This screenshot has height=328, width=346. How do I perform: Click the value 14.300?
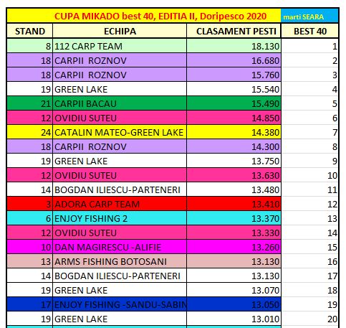(234, 146)
